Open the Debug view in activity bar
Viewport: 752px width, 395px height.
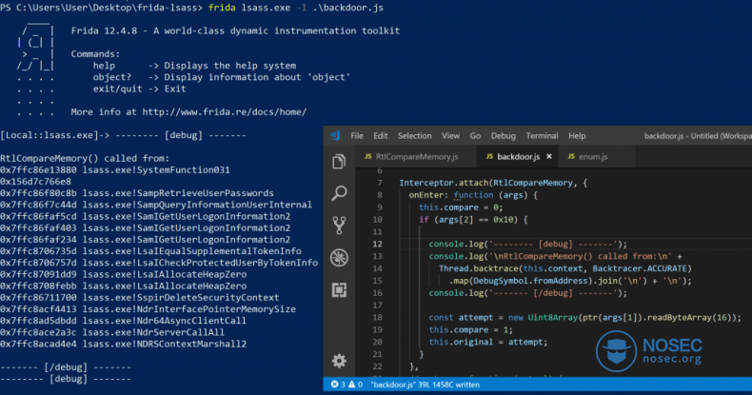(339, 258)
